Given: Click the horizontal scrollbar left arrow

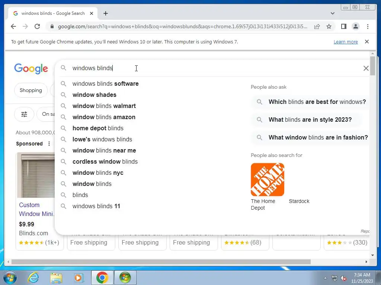Looking at the screenshot, I should click(x=8, y=262).
